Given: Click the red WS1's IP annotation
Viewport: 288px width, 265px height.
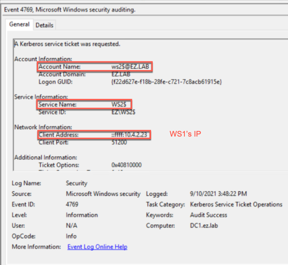Looking at the screenshot, I should [x=185, y=134].
